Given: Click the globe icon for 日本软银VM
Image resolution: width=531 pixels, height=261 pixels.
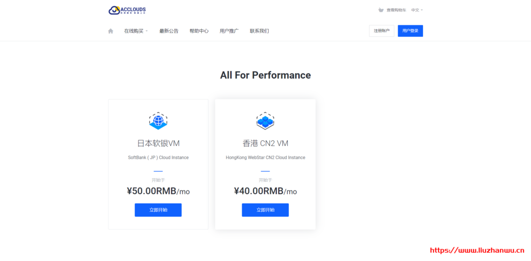Looking at the screenshot, I should click(x=158, y=121).
